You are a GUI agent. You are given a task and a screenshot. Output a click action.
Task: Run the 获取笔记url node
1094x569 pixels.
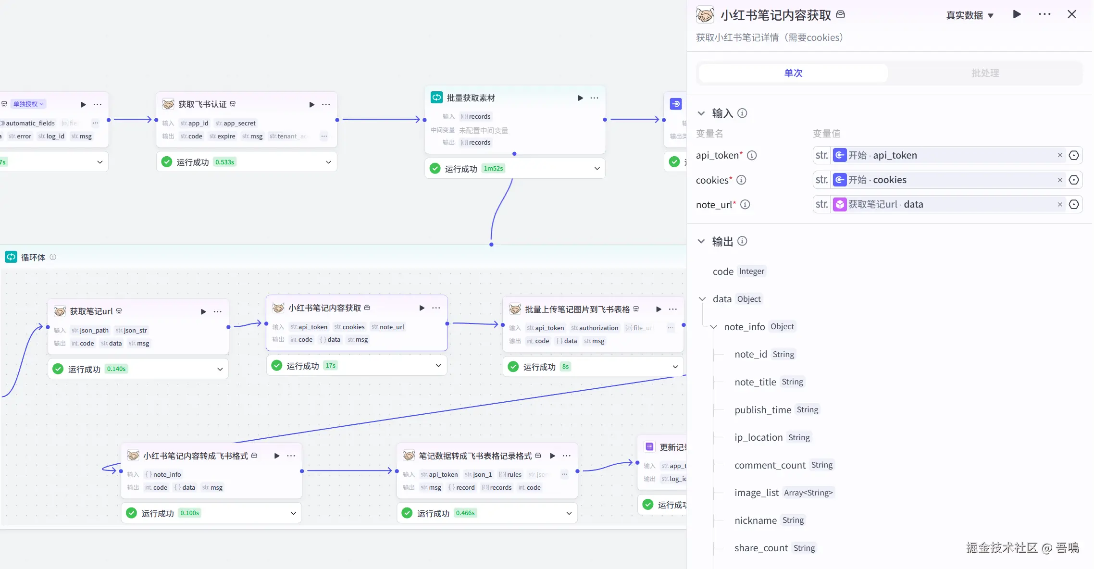point(203,311)
